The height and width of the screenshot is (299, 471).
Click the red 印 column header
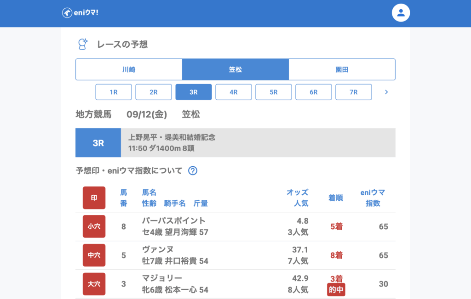tap(94, 198)
